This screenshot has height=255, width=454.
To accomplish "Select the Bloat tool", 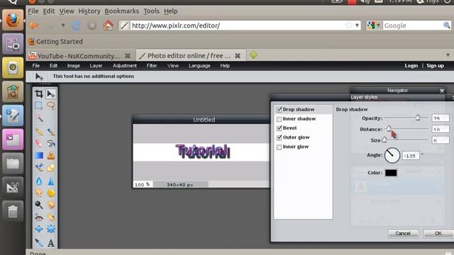I will pos(39,229).
